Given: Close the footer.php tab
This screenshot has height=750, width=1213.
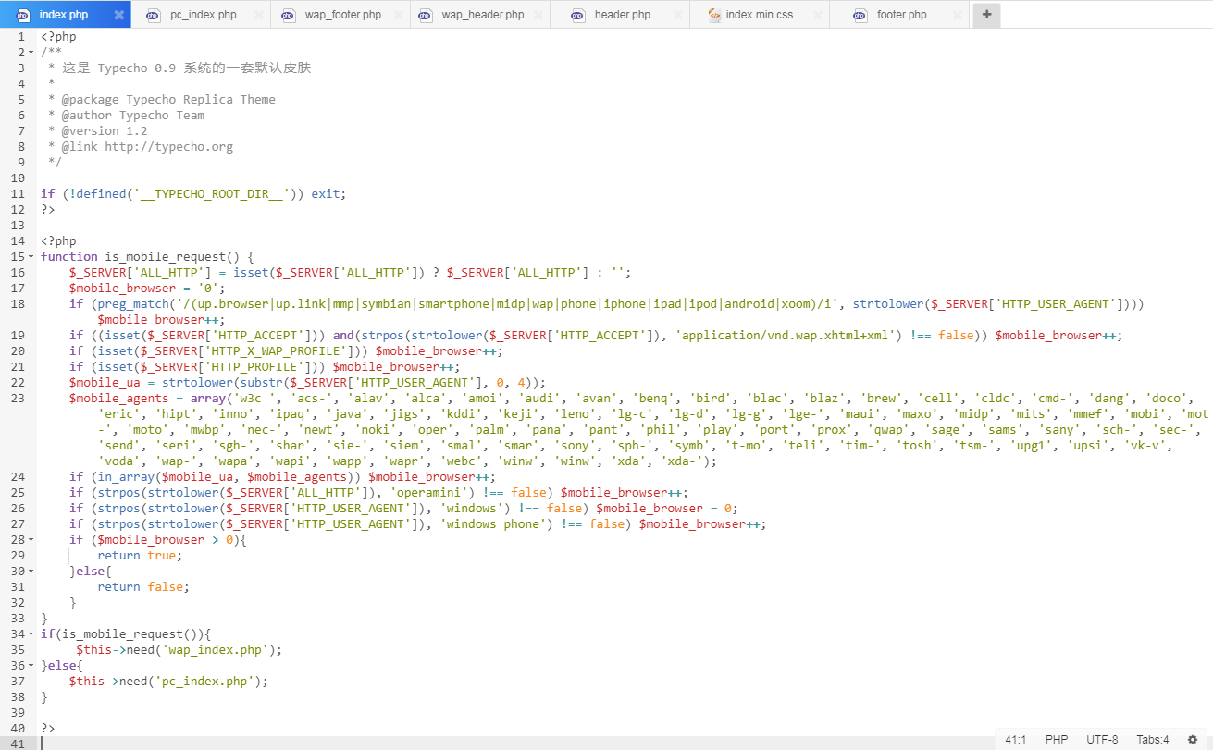Looking at the screenshot, I should click(957, 15).
